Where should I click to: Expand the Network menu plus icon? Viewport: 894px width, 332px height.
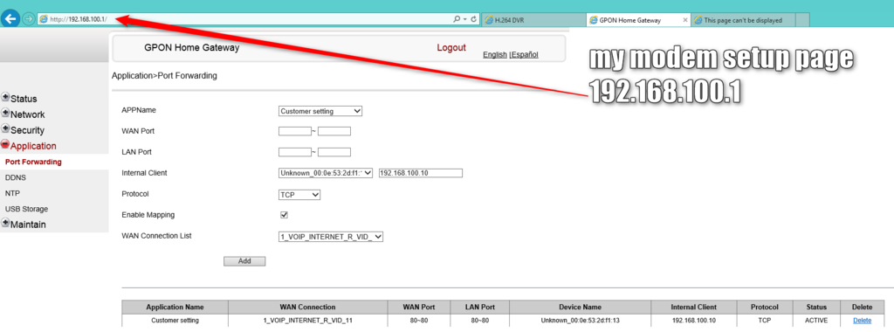[5, 113]
